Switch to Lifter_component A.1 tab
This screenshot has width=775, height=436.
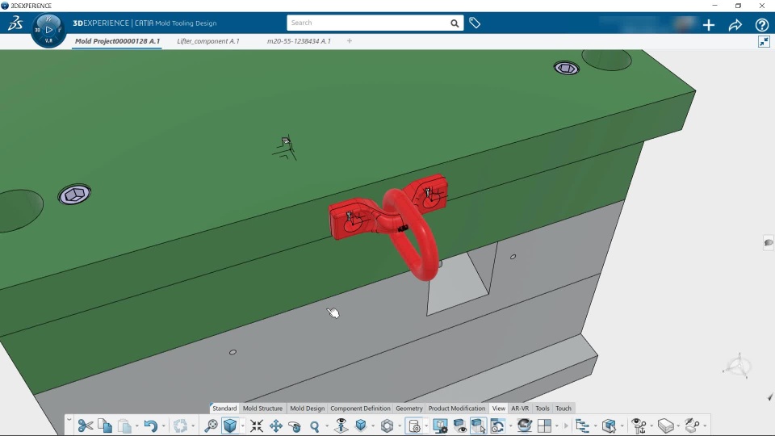[208, 41]
